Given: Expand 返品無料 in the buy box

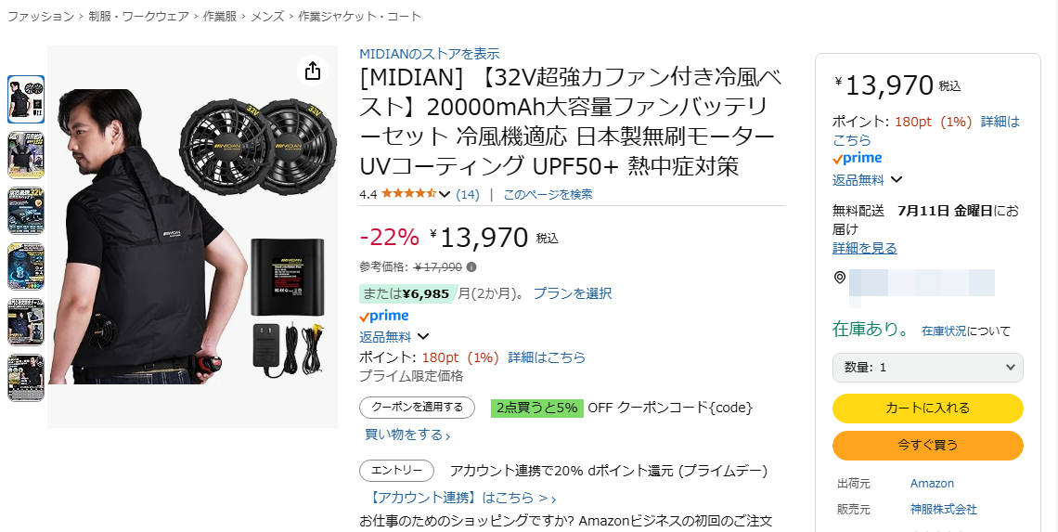Looking at the screenshot, I should tap(897, 179).
